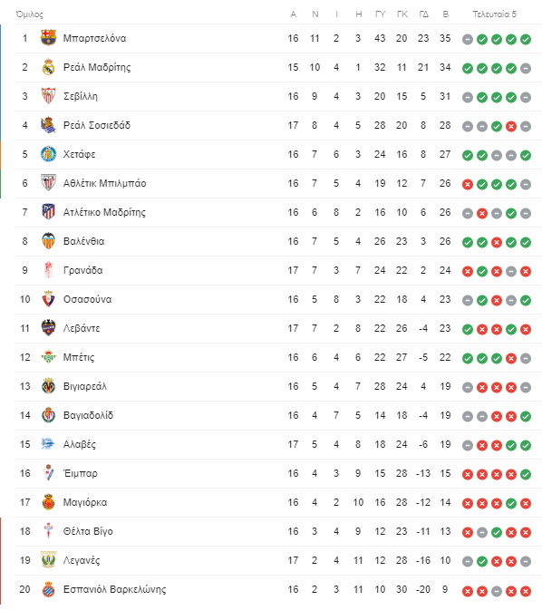Click the Villarreal yellow crest icon
This screenshot has width=542, height=610.
(x=48, y=386)
